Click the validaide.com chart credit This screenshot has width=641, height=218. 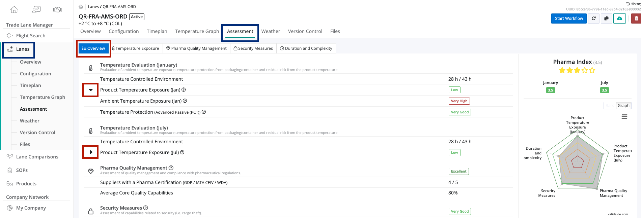click(618, 214)
